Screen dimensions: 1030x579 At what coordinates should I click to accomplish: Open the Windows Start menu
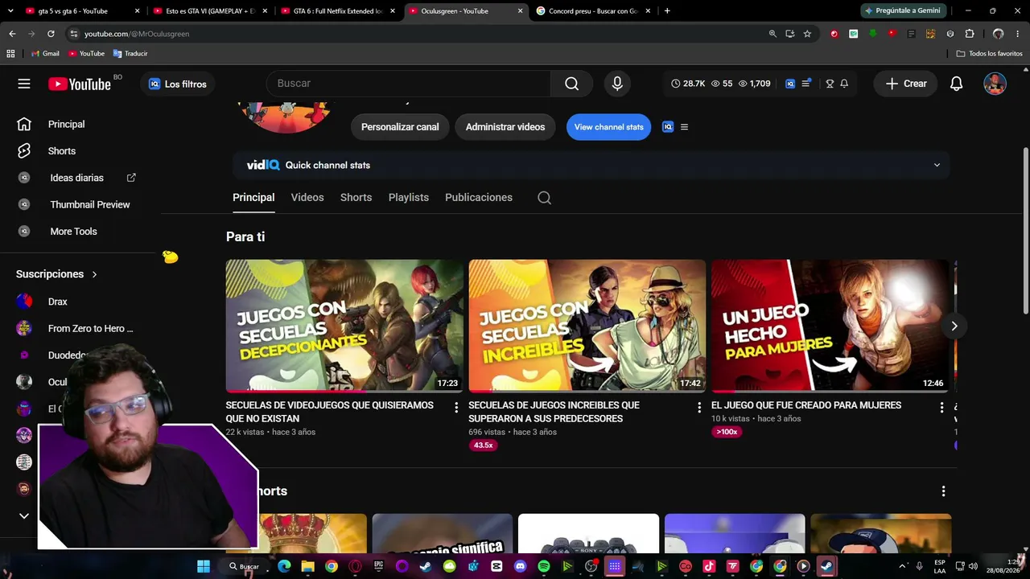(x=204, y=566)
